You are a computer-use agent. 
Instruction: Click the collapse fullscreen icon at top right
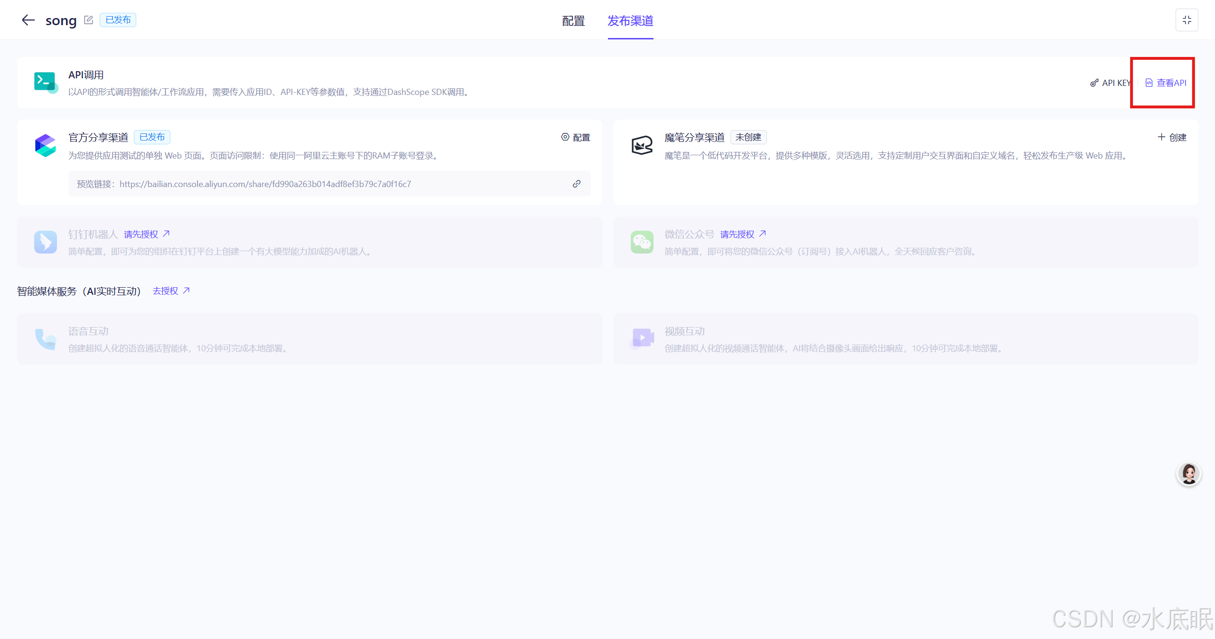(x=1187, y=20)
